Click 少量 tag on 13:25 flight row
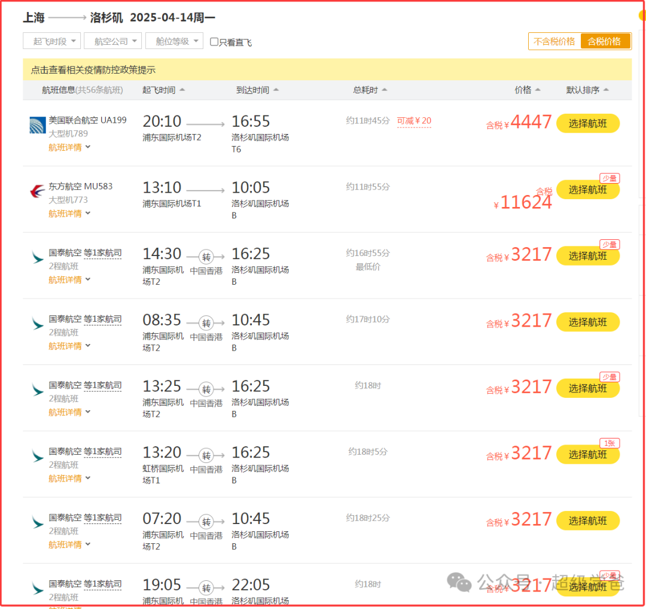 tap(610, 377)
